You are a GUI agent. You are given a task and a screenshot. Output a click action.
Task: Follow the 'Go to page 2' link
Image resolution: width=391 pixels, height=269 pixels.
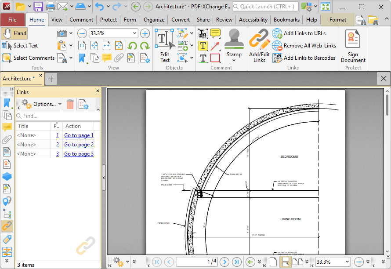[x=79, y=145]
